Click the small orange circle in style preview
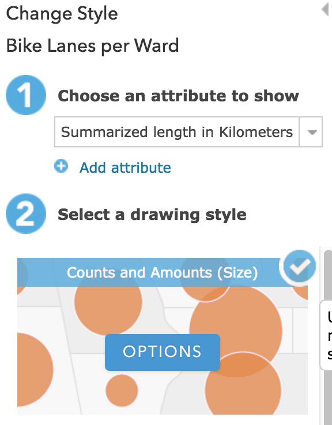This screenshot has height=425, width=332. tap(122, 390)
